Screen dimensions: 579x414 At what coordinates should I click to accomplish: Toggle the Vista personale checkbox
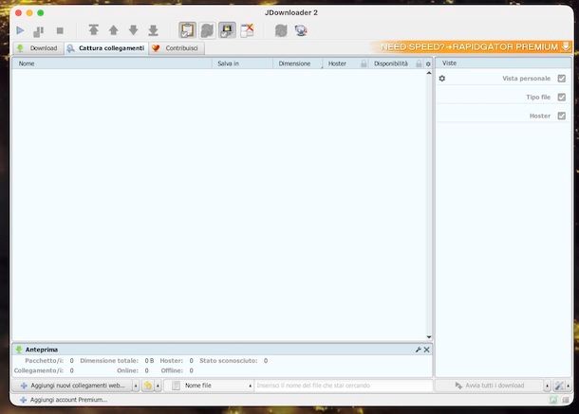point(562,78)
